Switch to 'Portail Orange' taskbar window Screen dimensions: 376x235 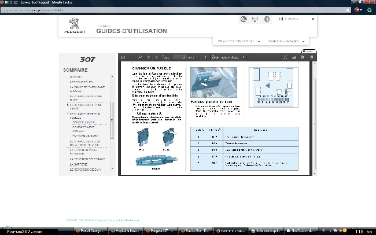click(90, 231)
